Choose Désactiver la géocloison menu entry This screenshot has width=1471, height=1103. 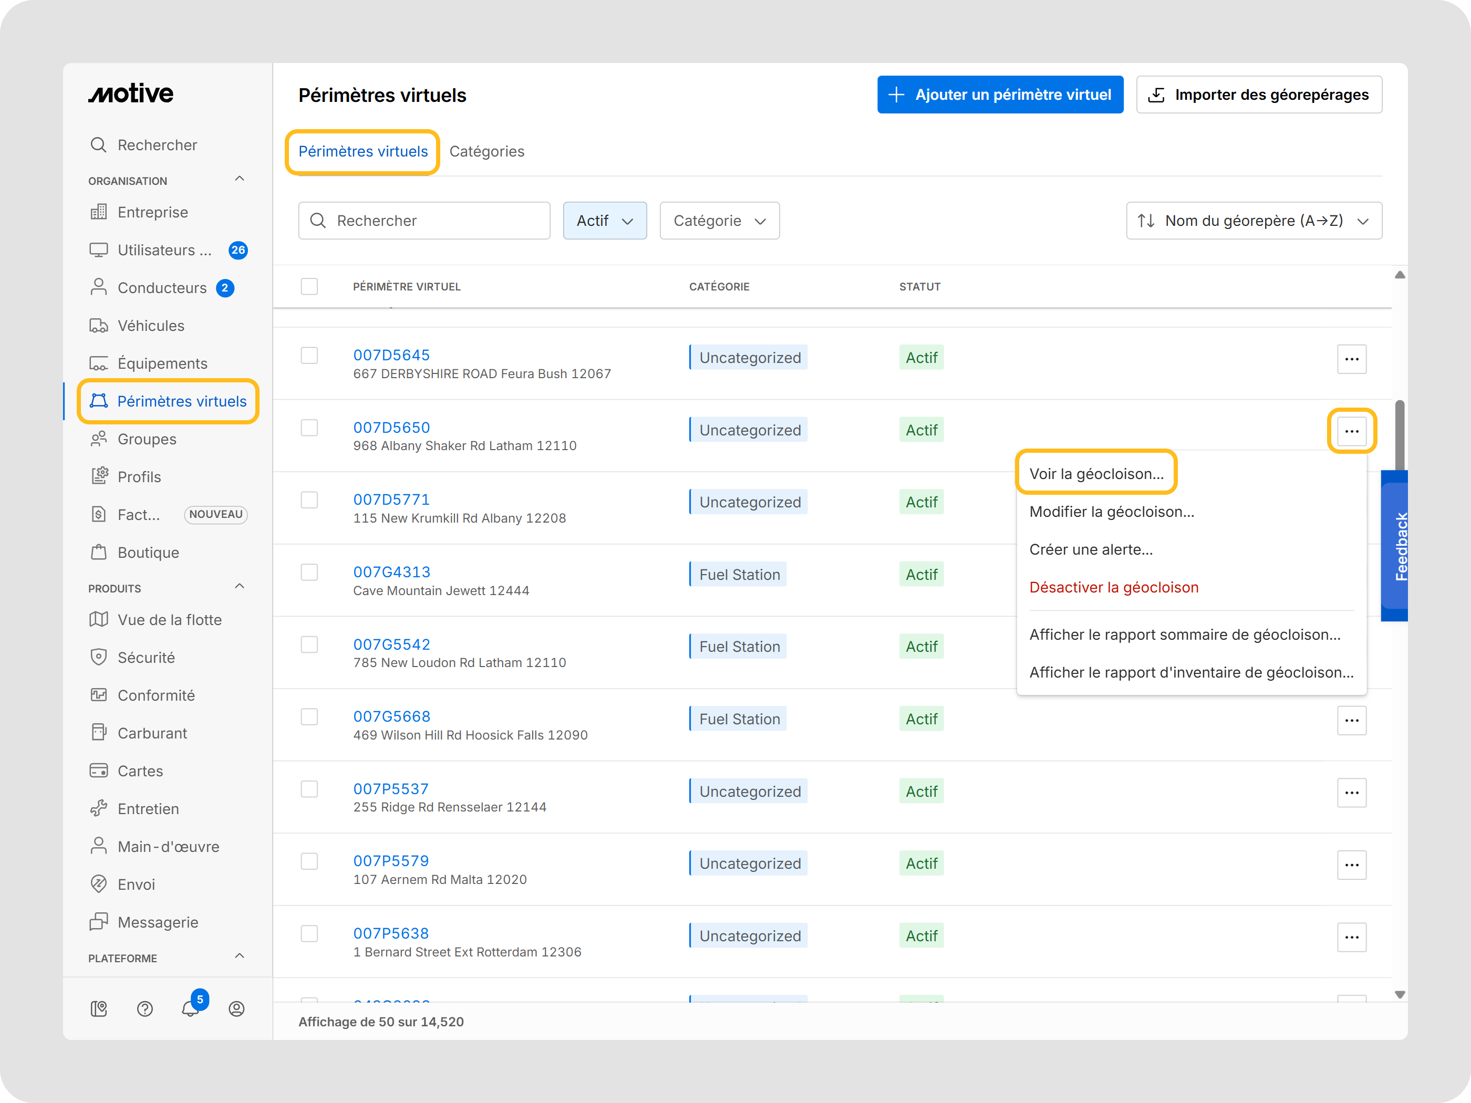click(x=1113, y=588)
